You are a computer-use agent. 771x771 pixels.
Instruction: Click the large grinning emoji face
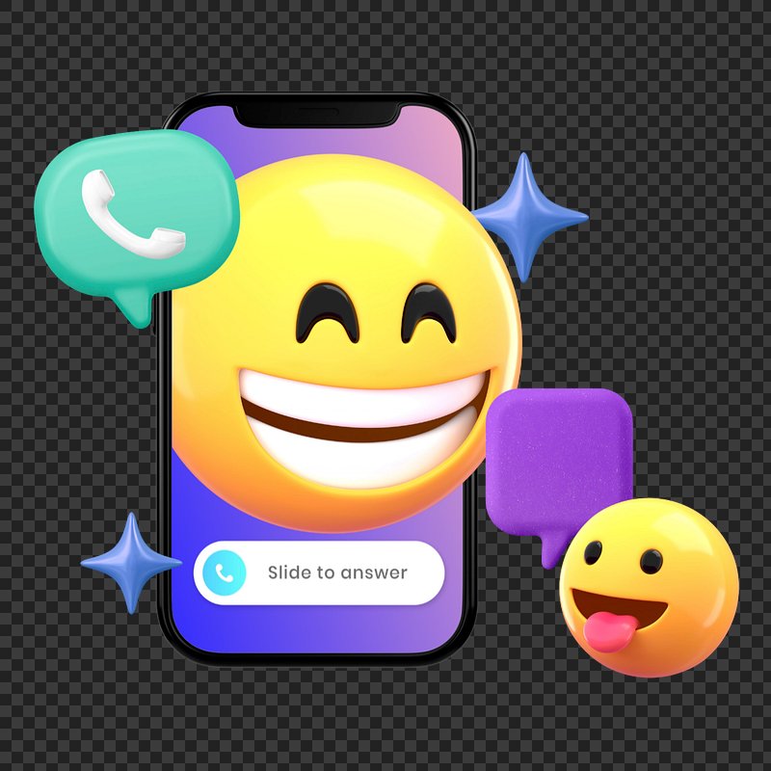point(345,343)
